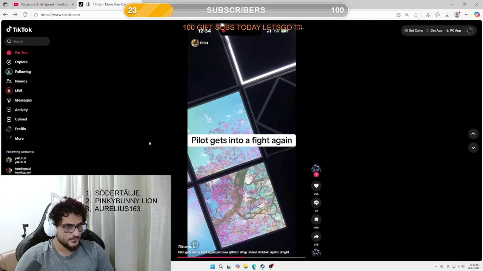
Task: Close the Vegan prank YouTube tab
Action: (x=73, y=4)
